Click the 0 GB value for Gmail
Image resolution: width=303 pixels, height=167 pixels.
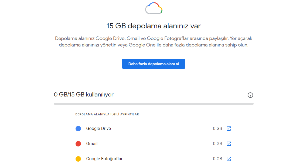pos(217,144)
